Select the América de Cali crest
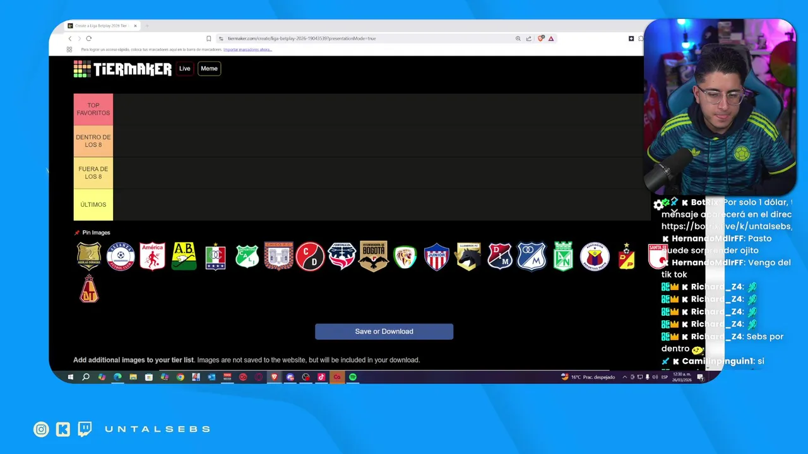The width and height of the screenshot is (808, 454). pos(152,257)
